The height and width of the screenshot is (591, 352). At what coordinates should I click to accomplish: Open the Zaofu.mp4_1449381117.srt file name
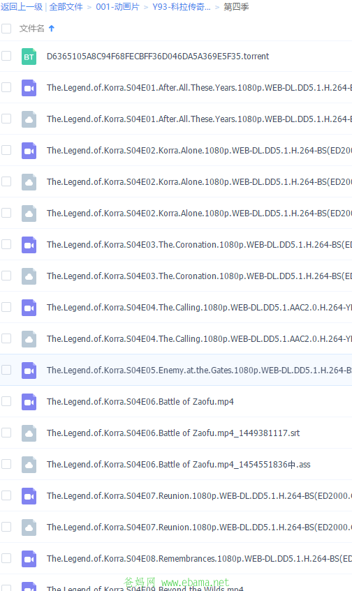point(173,433)
